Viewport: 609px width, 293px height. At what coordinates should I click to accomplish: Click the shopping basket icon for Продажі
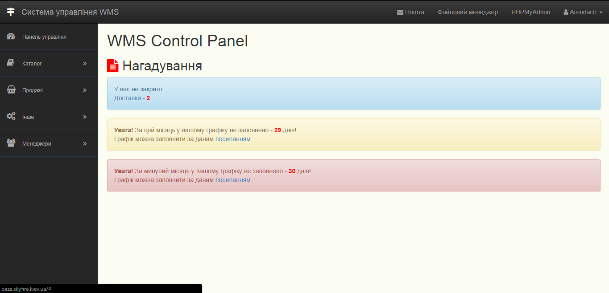point(11,90)
